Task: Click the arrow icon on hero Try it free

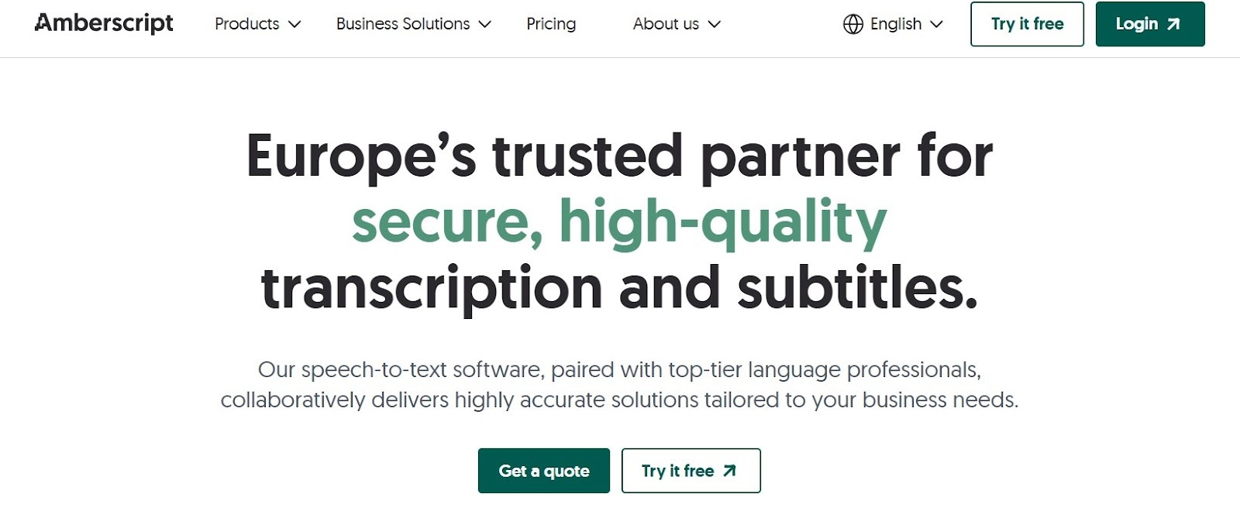Action: [x=729, y=471]
